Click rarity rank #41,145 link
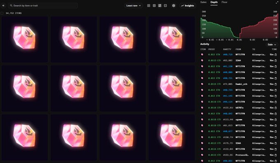This screenshot has width=280, height=163. (228, 96)
